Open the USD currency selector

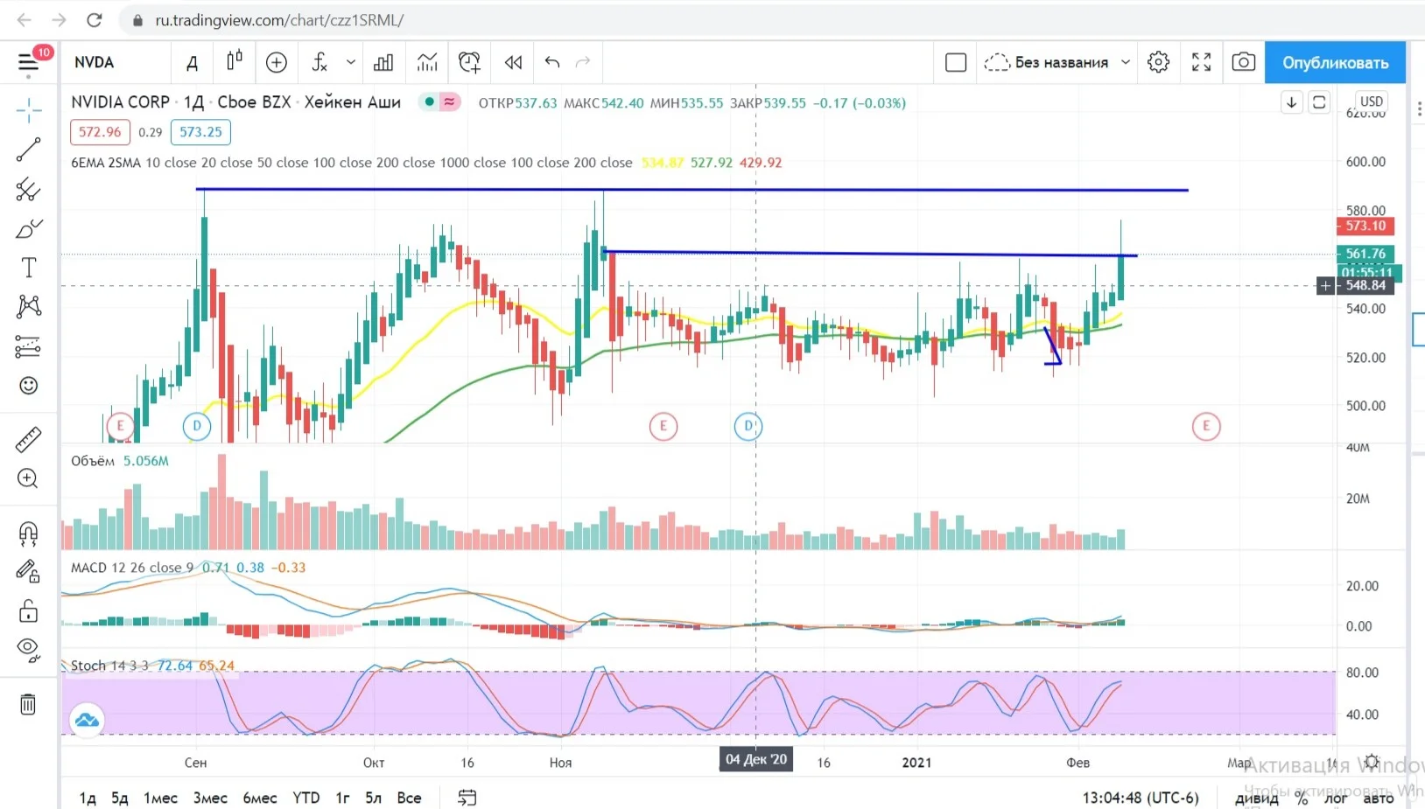[1372, 101]
